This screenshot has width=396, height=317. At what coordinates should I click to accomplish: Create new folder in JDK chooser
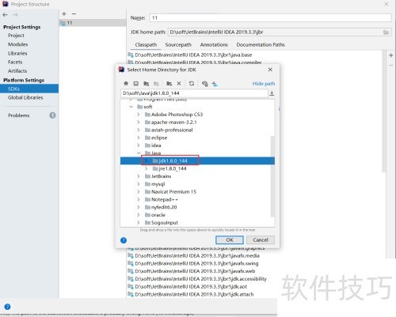[x=169, y=84]
